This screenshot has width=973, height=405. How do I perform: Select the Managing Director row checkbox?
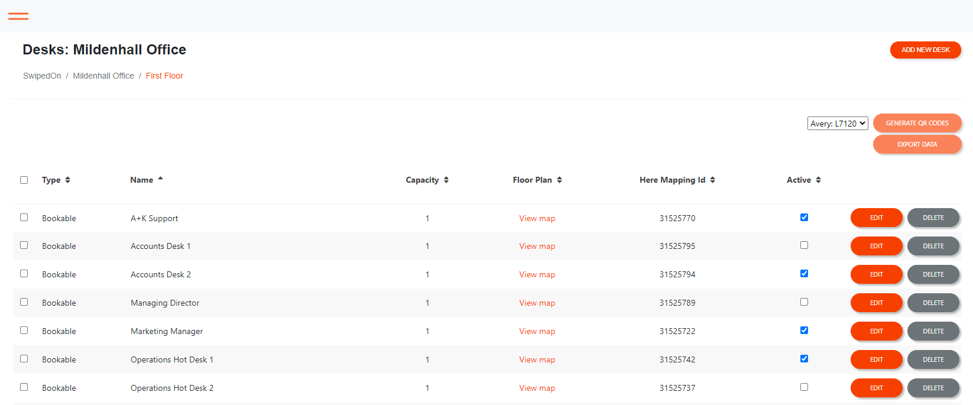(24, 302)
